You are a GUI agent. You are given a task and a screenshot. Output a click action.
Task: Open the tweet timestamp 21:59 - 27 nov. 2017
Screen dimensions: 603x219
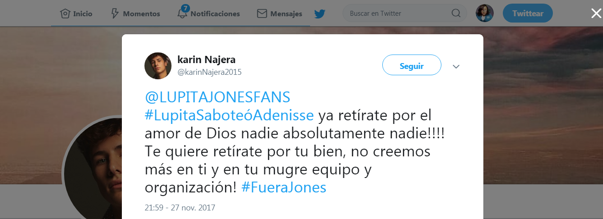click(180, 208)
